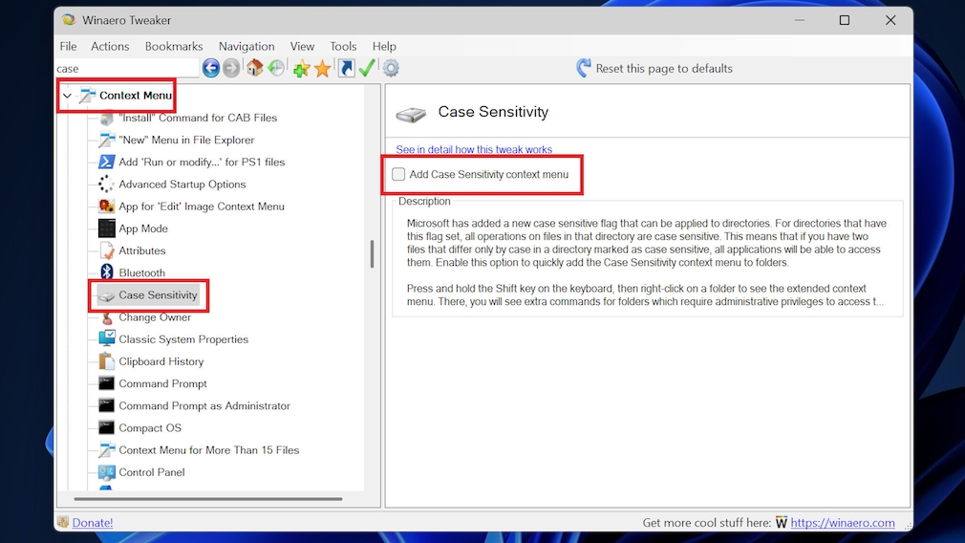This screenshot has width=965, height=543.
Task: Click Add bookmark star with plus icon
Action: click(x=301, y=68)
